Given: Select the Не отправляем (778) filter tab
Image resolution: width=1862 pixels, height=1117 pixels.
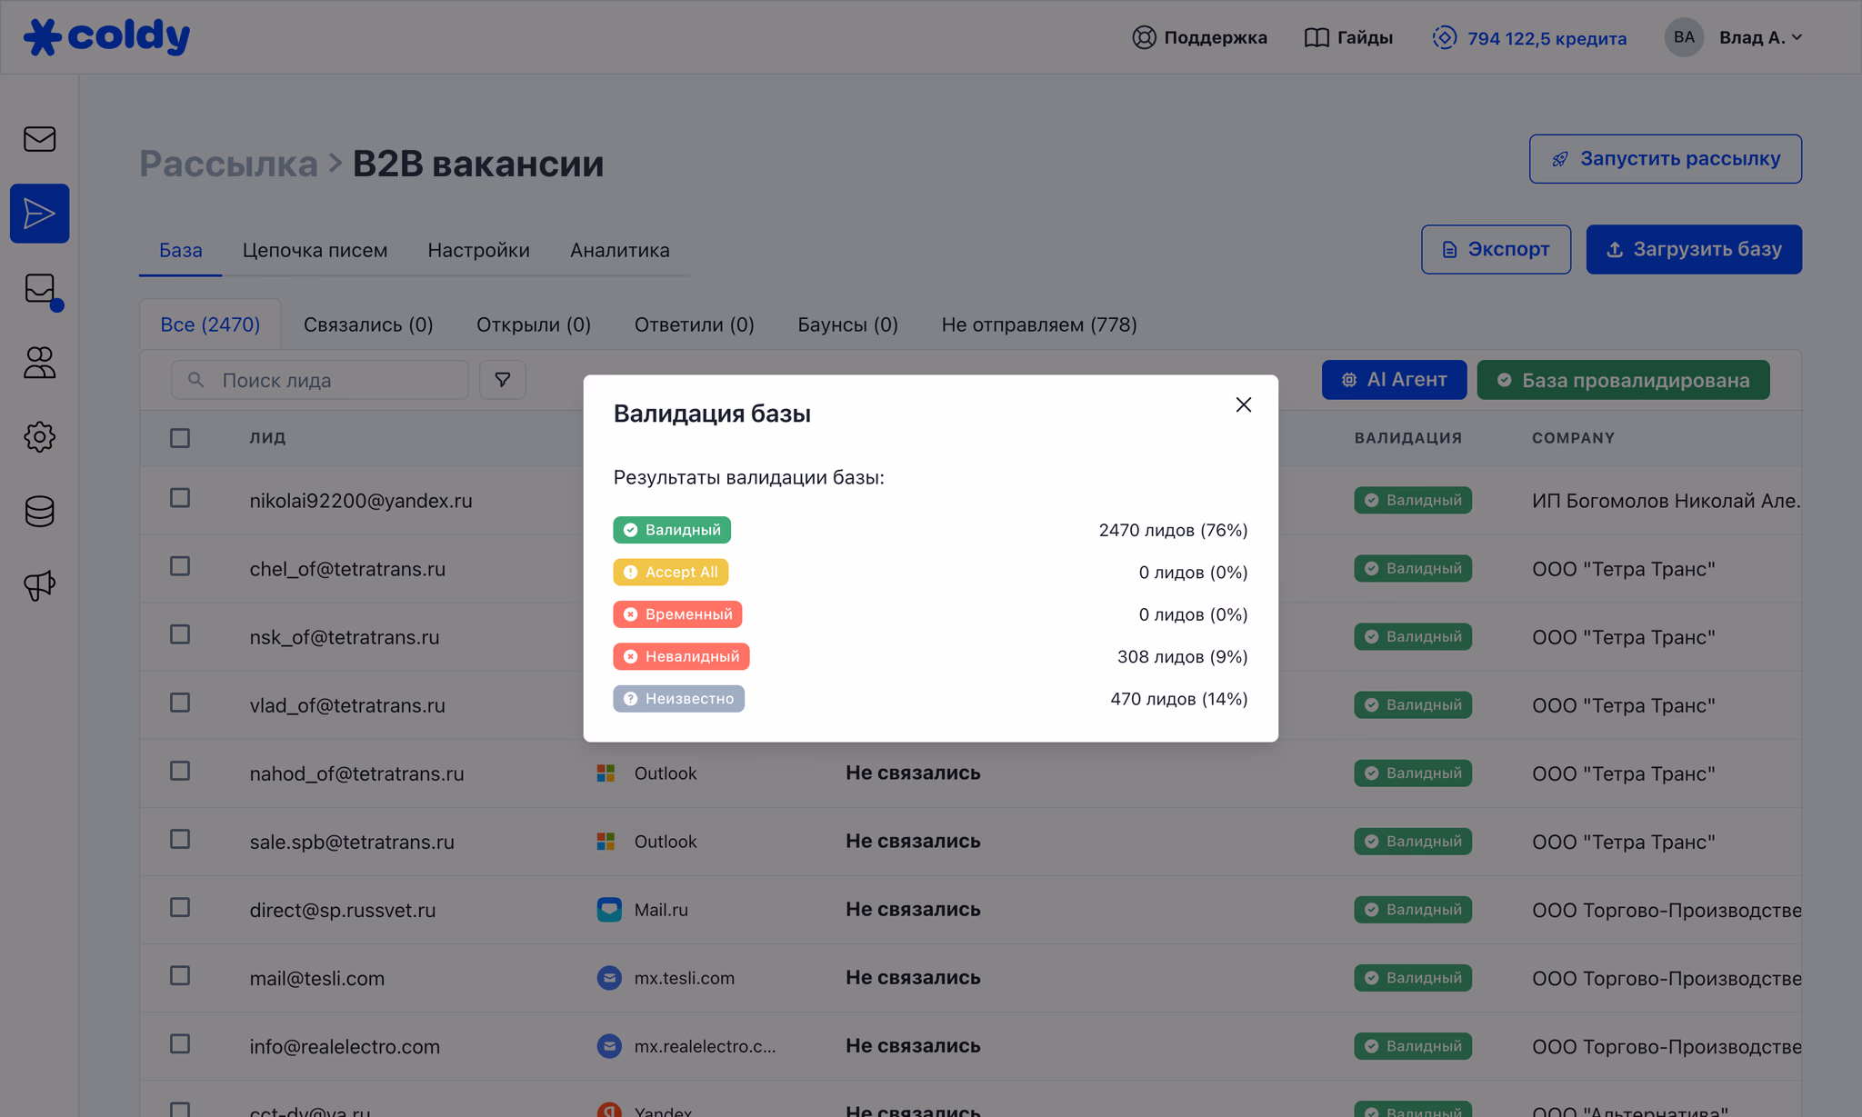Looking at the screenshot, I should (x=1038, y=324).
